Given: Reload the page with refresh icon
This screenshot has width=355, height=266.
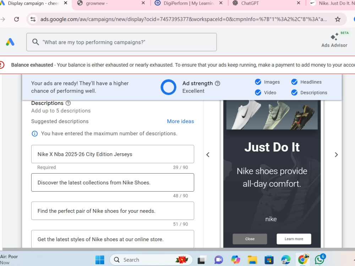Looking at the screenshot, I should 17,19.
